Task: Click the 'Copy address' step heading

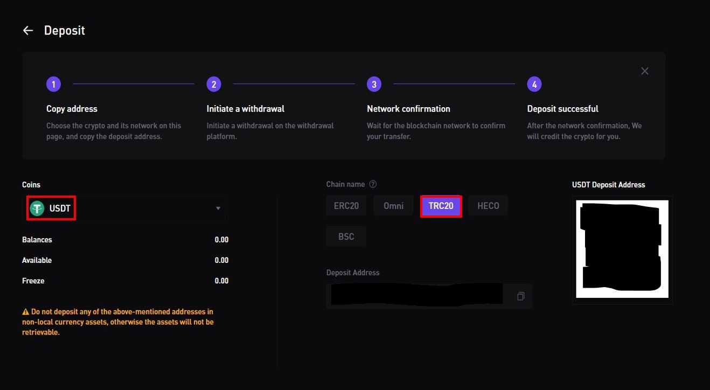Action: (72, 109)
